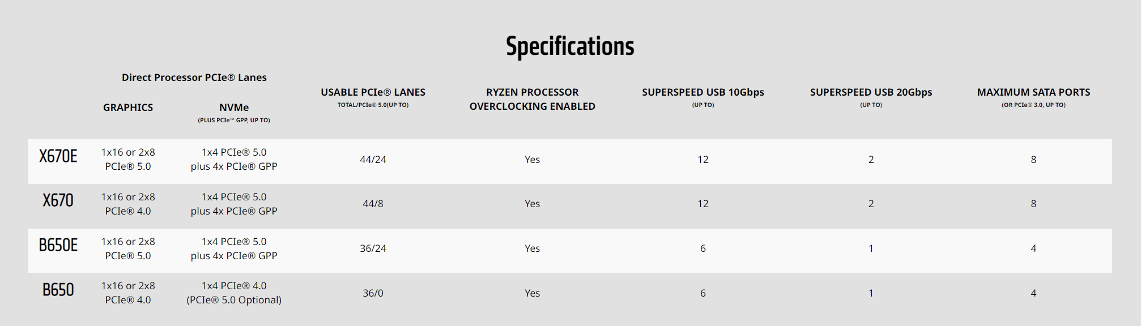The width and height of the screenshot is (1141, 326).
Task: Click the 36/24 lanes value for B650E
Action: [373, 248]
